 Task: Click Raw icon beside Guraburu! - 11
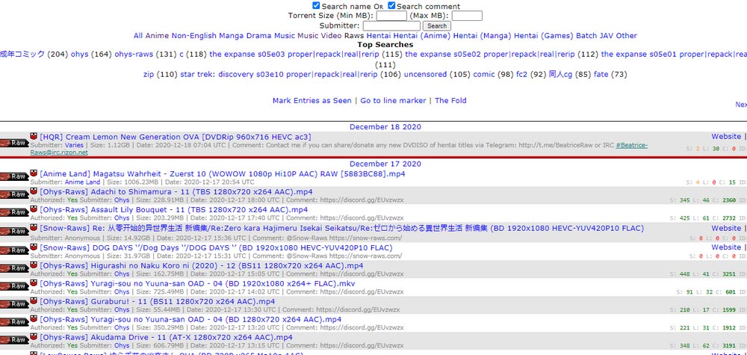(x=14, y=304)
